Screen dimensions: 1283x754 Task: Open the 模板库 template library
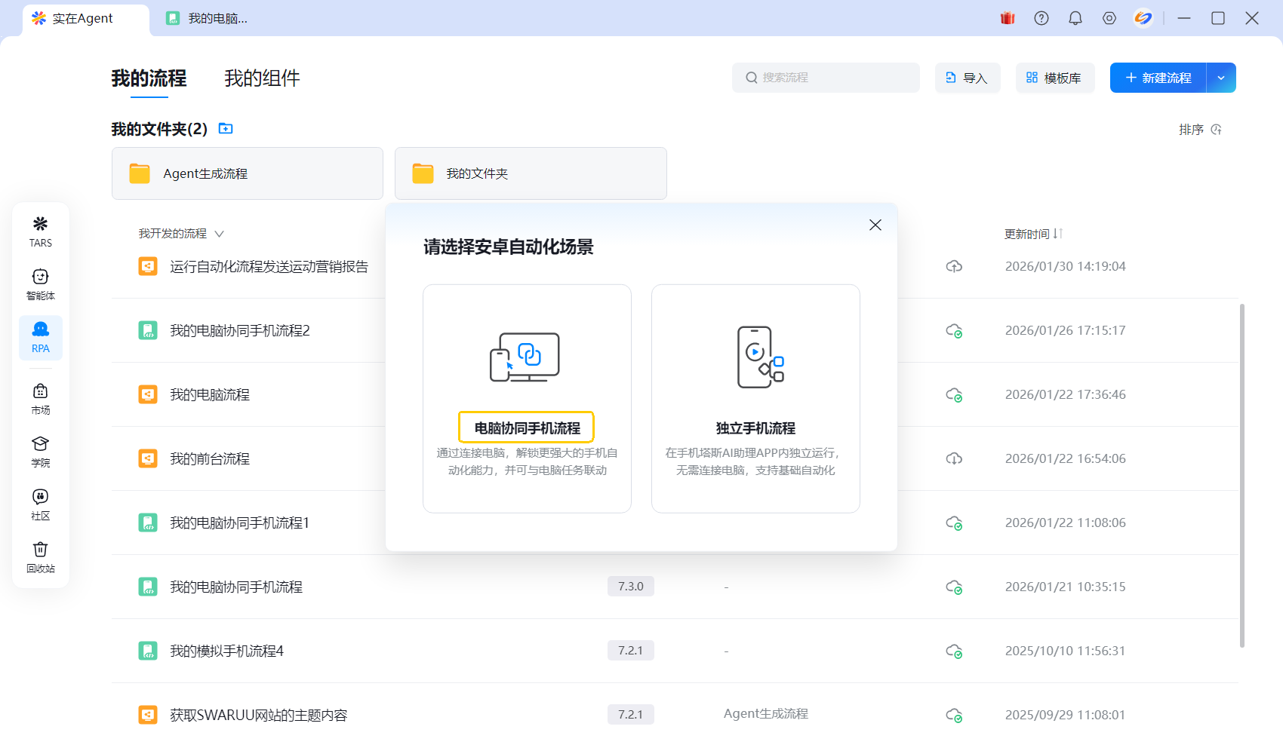(1054, 78)
